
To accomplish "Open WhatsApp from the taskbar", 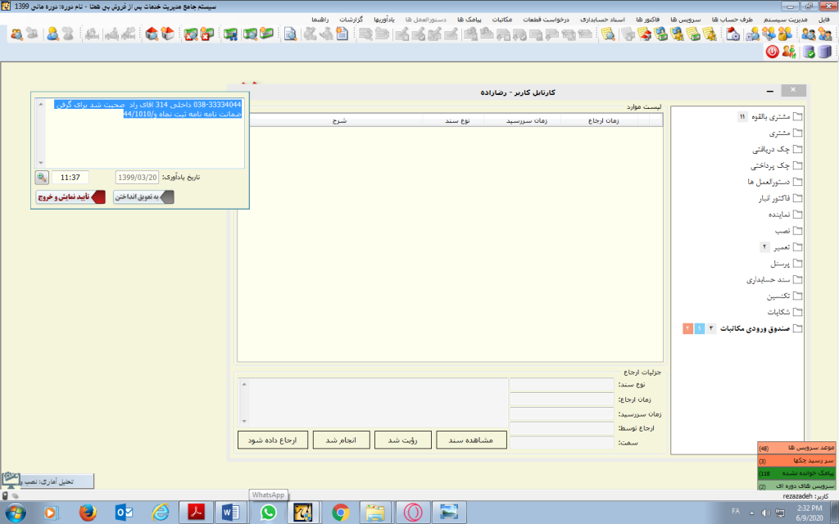I will (268, 512).
